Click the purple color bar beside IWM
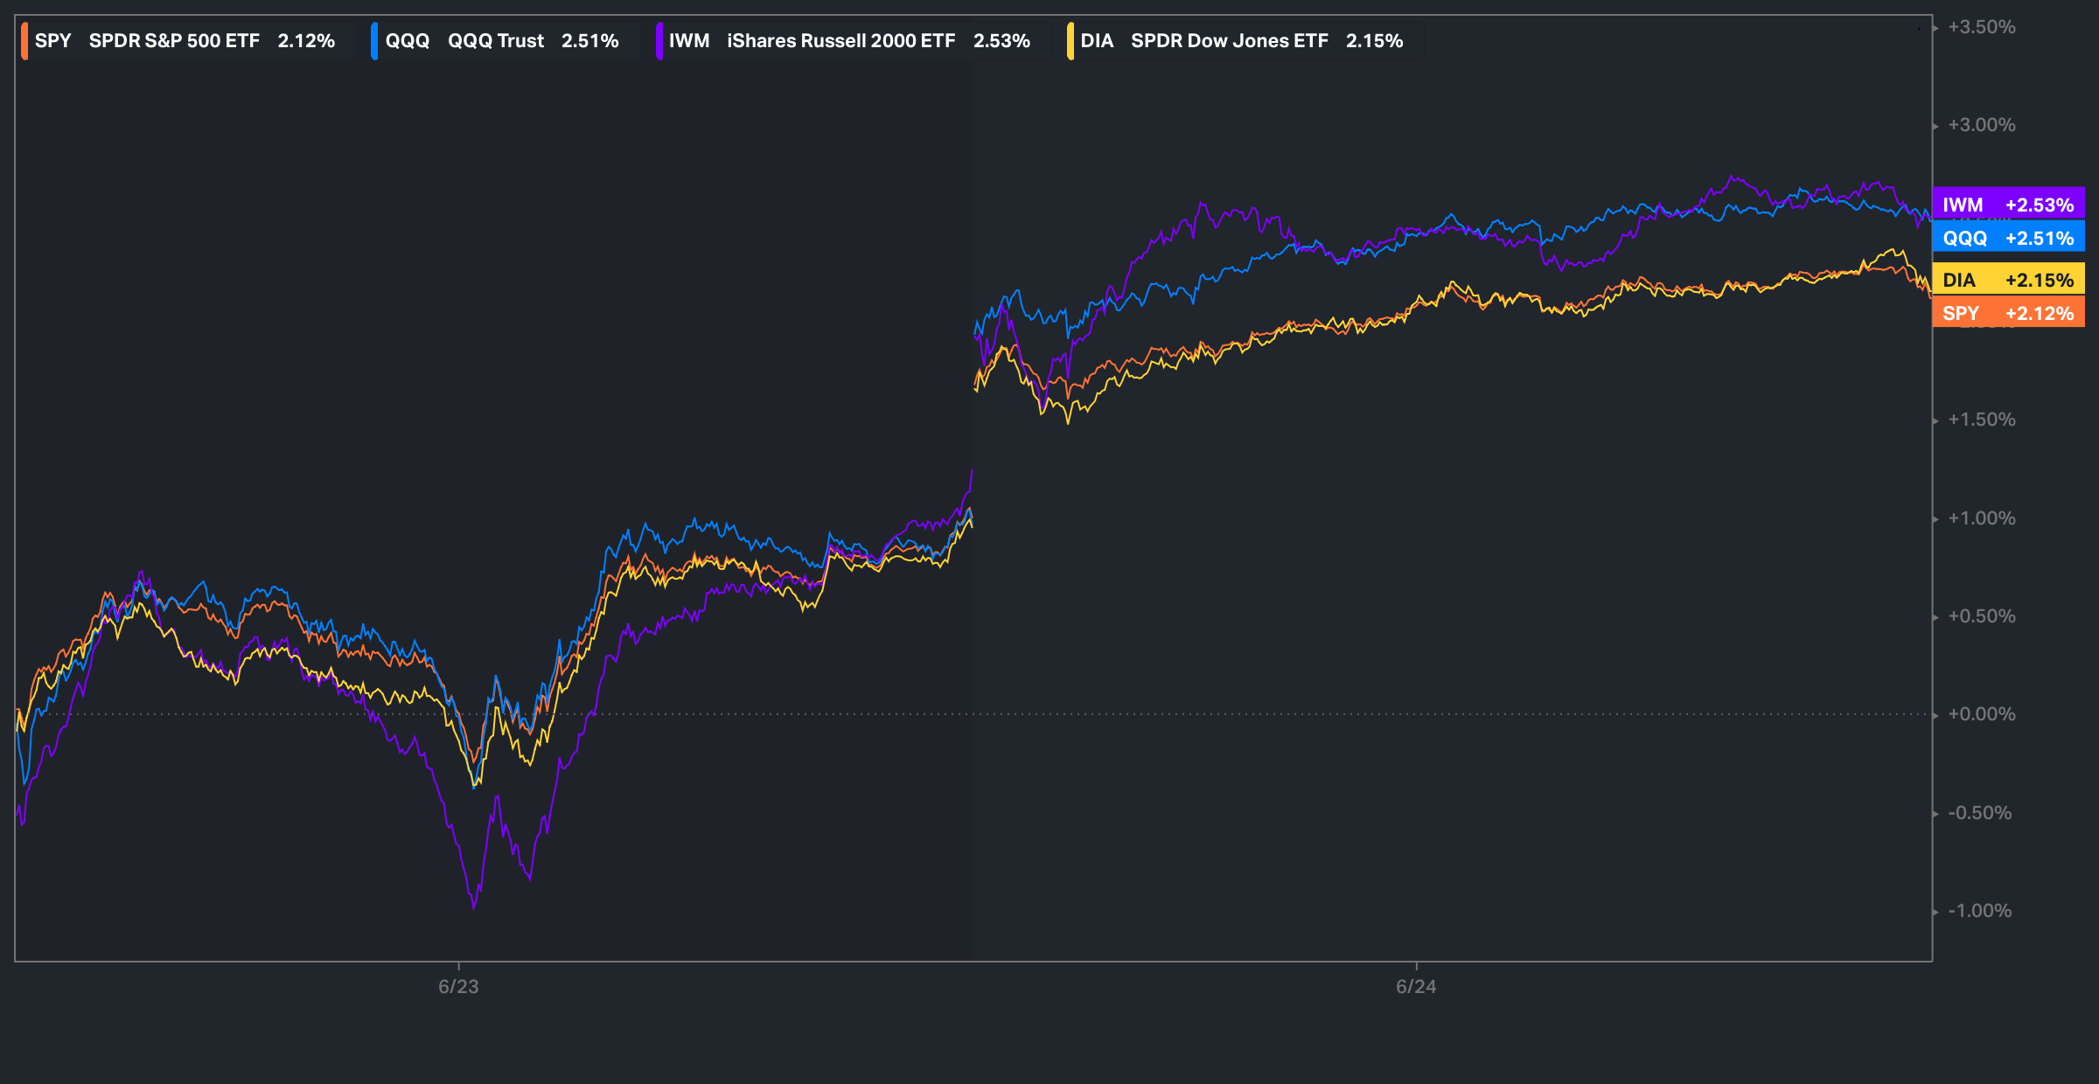Screen dimensions: 2099x1084 [659, 41]
